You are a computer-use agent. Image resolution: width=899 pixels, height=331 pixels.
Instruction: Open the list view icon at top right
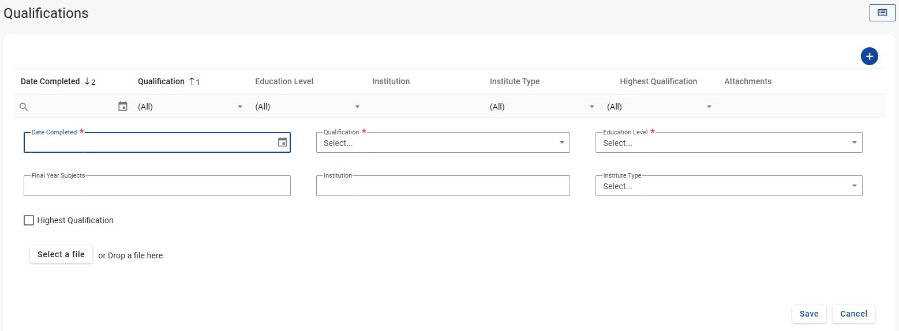coord(882,13)
